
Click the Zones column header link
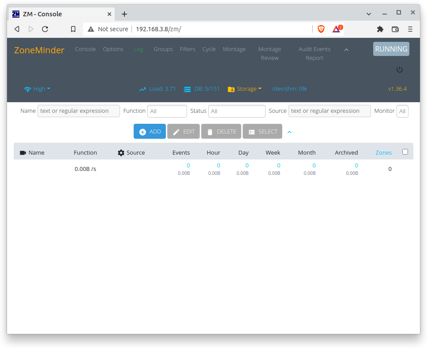coord(383,153)
